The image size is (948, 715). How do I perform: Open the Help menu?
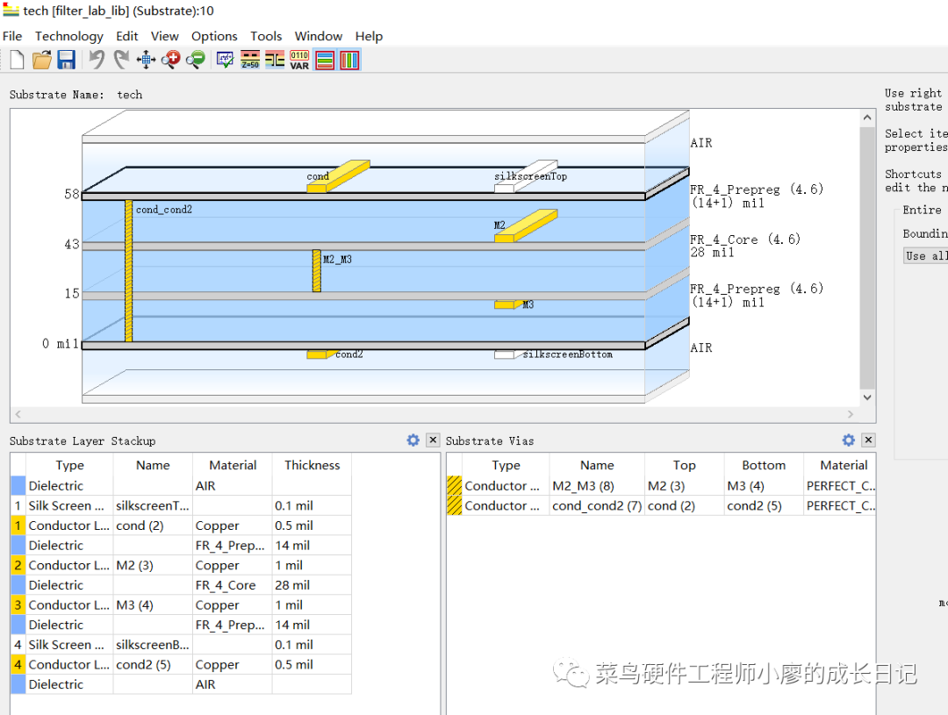(x=369, y=36)
